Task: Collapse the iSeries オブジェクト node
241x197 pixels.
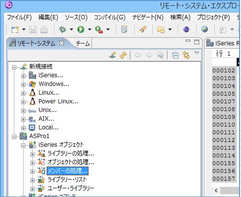Action: point(23,145)
